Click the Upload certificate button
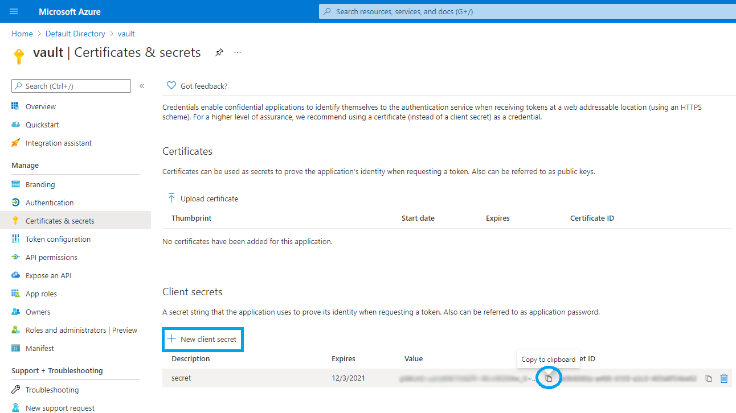This screenshot has width=736, height=413. (x=203, y=199)
